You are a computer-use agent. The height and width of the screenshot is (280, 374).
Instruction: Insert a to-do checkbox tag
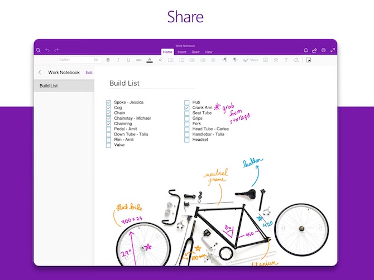point(266,60)
